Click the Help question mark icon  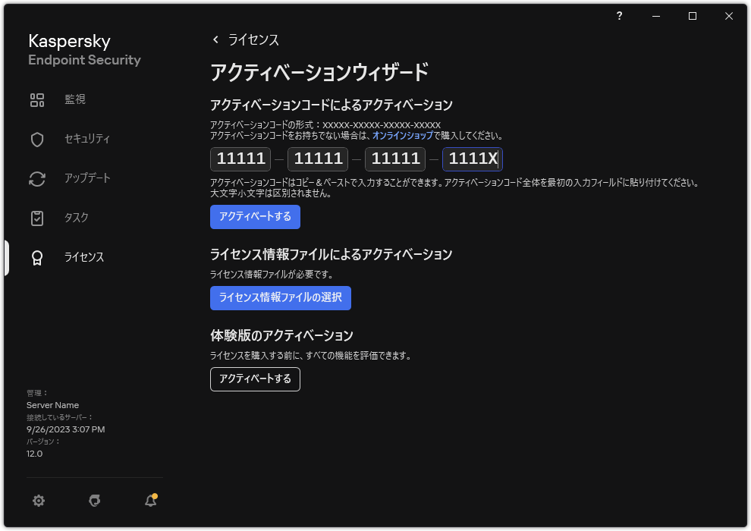click(619, 16)
